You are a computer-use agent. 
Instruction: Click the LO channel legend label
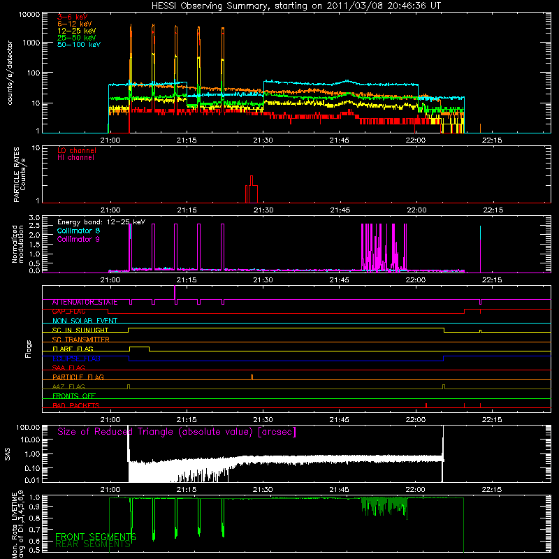[77, 150]
